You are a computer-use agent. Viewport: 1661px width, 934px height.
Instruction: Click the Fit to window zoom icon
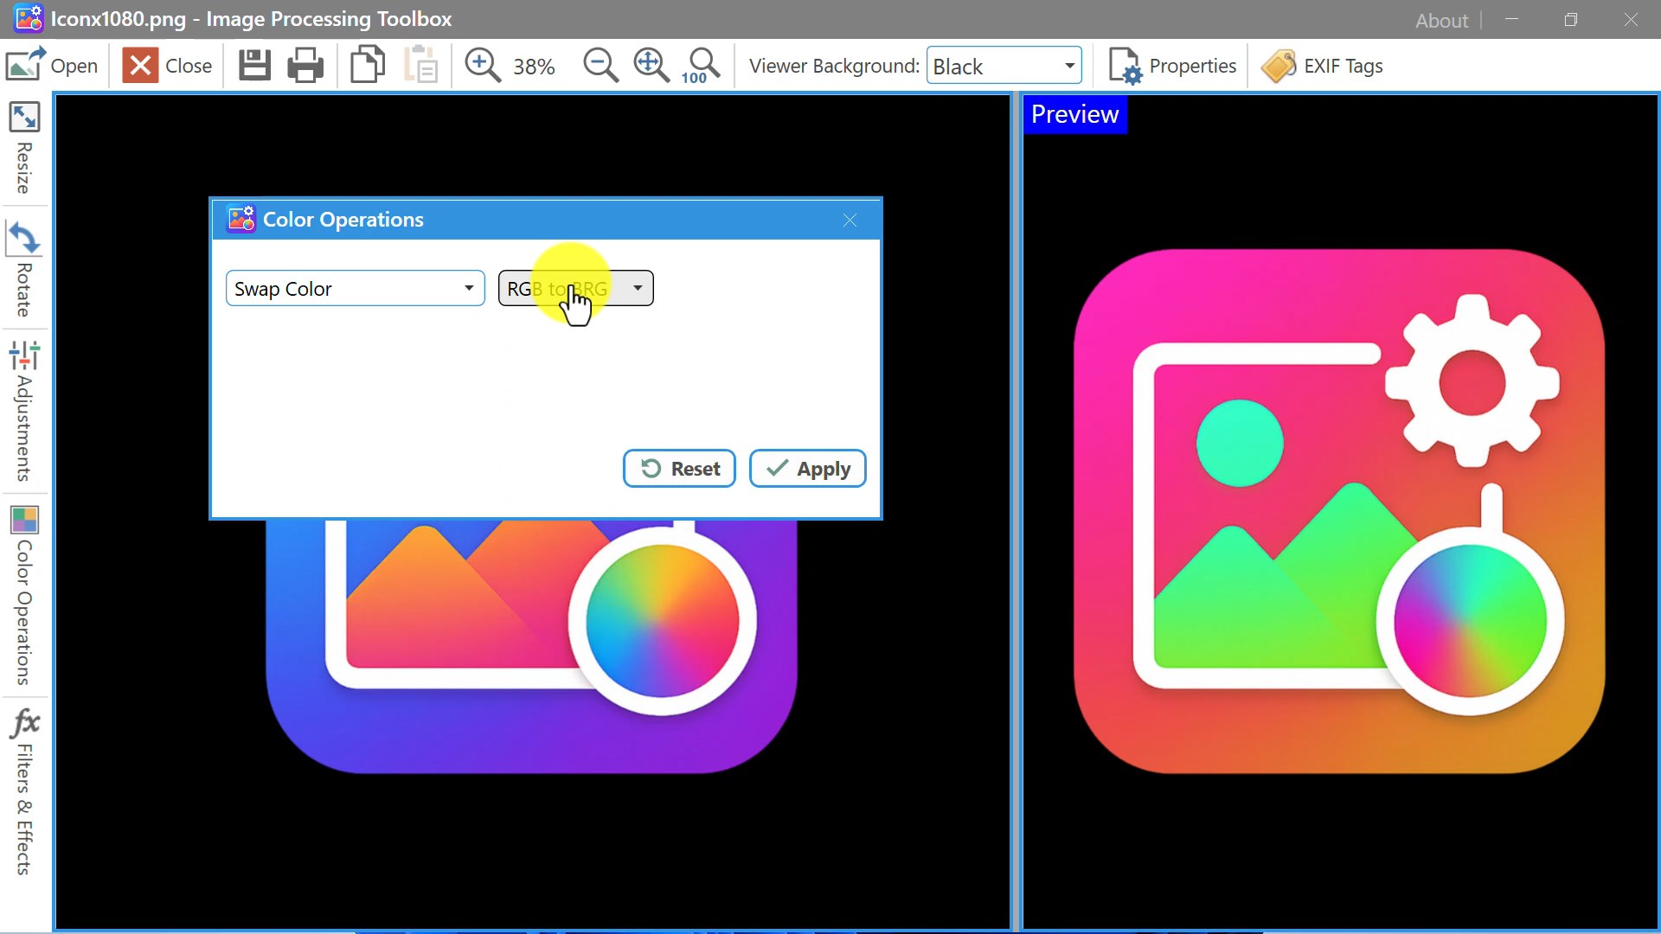651,66
